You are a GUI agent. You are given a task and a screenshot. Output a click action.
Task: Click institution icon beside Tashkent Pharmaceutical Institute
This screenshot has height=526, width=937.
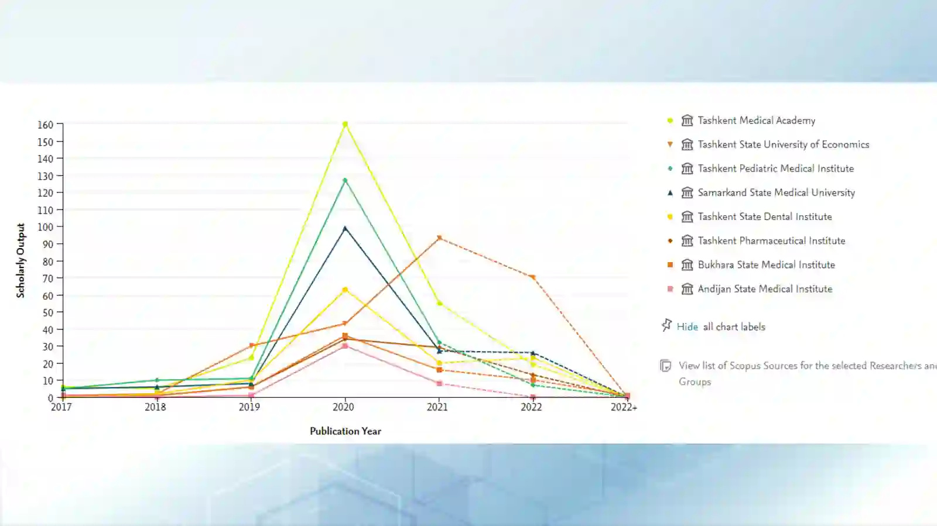pos(687,240)
